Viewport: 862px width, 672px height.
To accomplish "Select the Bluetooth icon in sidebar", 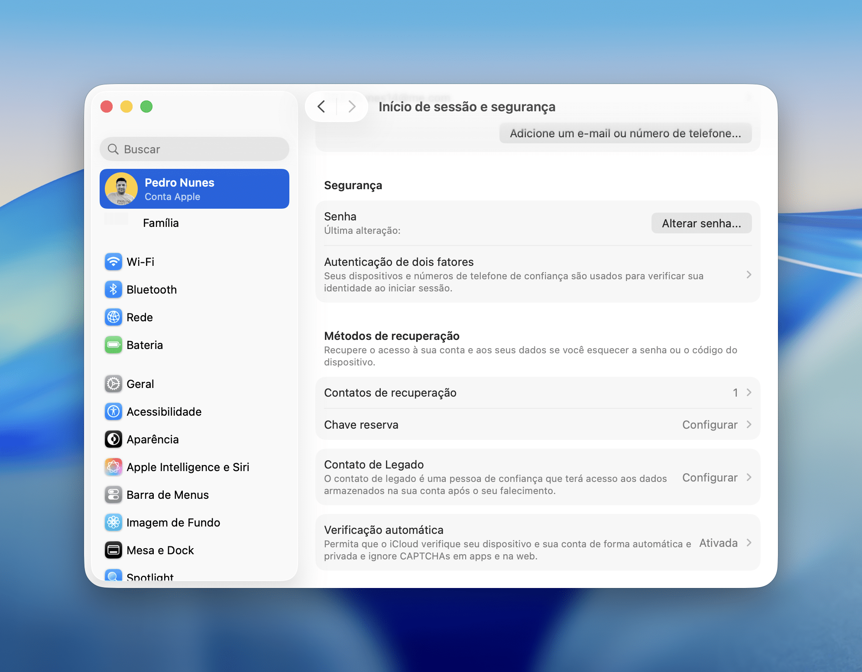I will point(113,289).
